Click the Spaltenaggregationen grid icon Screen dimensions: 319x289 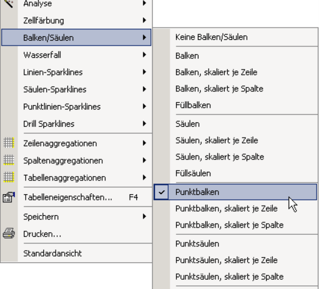click(9, 160)
